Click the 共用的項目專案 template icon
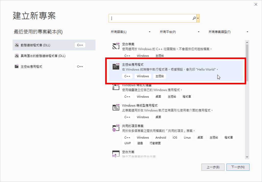 pyautogui.click(x=116, y=128)
